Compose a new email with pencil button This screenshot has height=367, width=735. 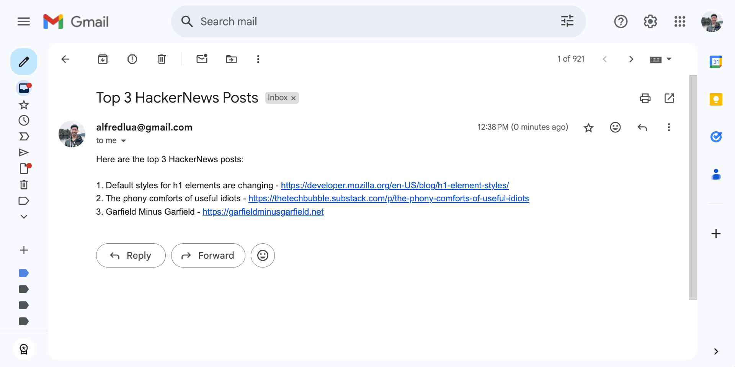pyautogui.click(x=24, y=62)
